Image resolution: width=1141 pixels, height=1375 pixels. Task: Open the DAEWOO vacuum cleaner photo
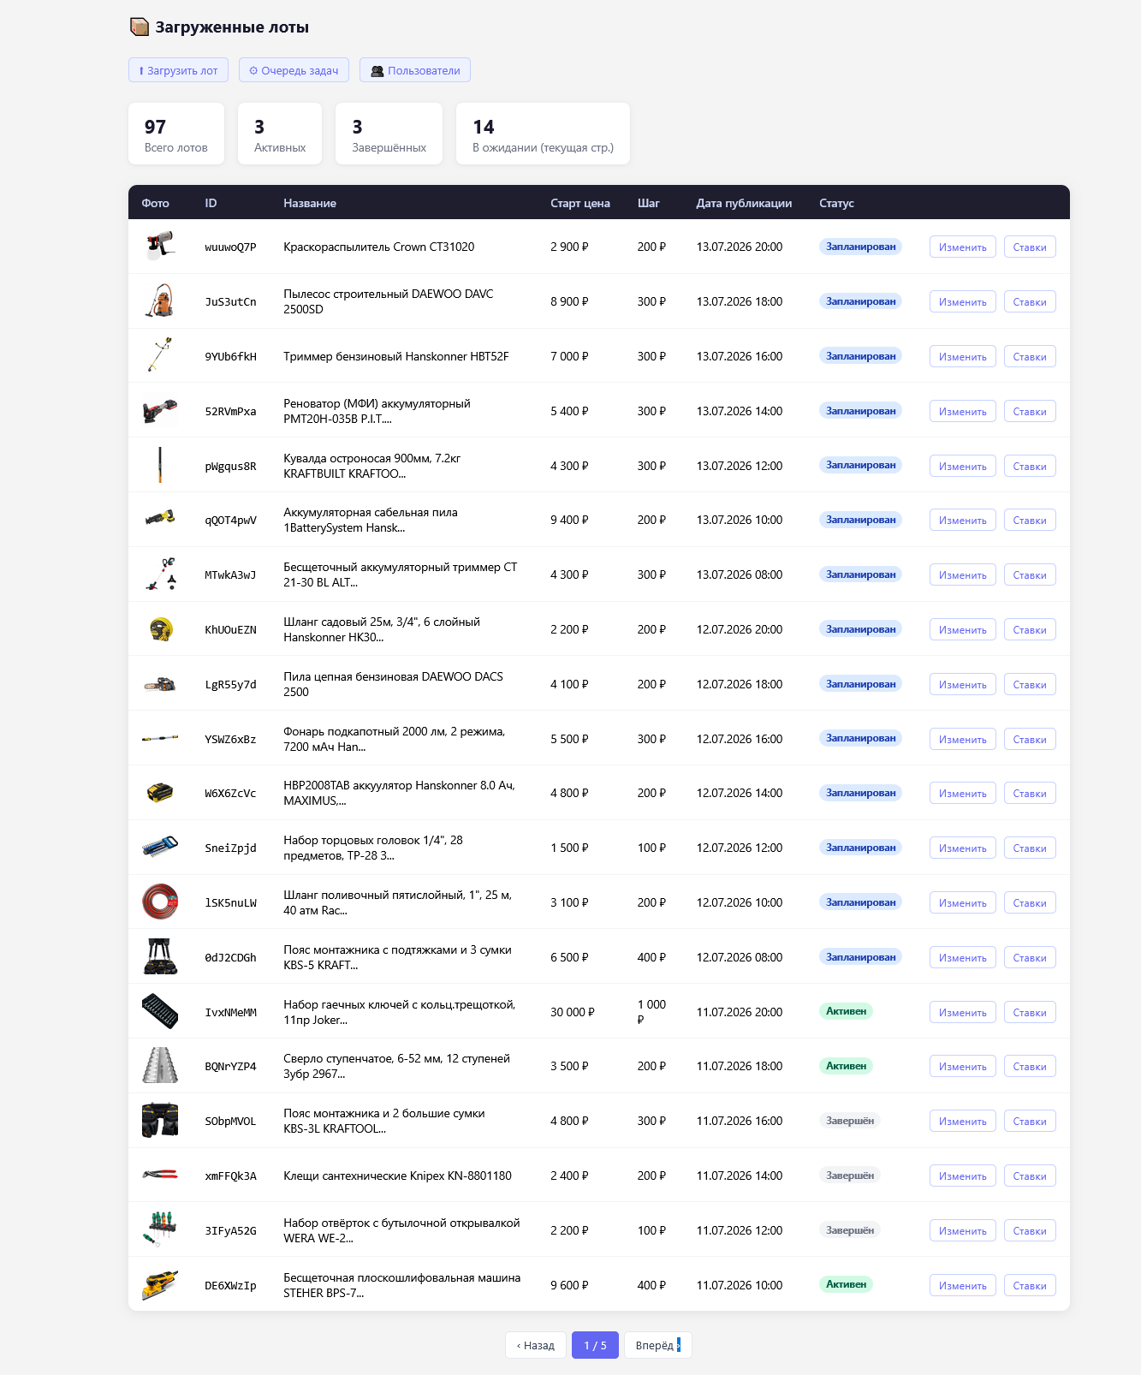coord(160,301)
